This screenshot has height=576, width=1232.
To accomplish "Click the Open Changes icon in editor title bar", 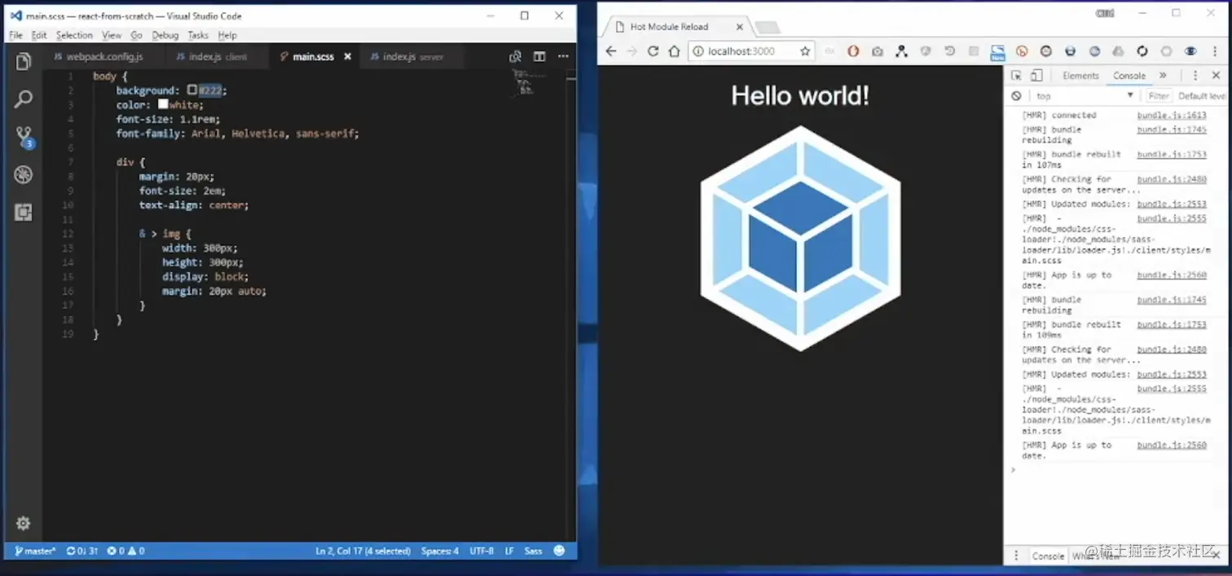I will pos(515,56).
